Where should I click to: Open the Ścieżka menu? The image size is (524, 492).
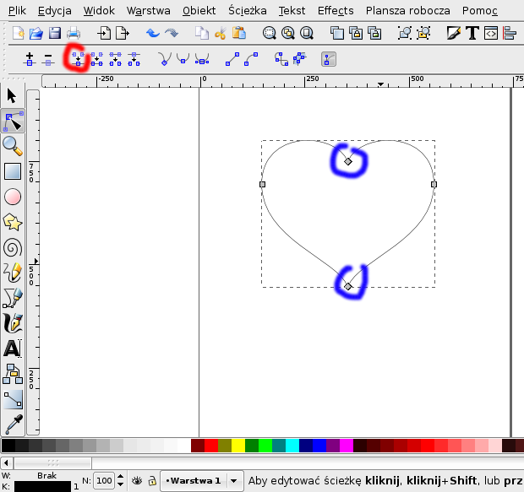247,11
